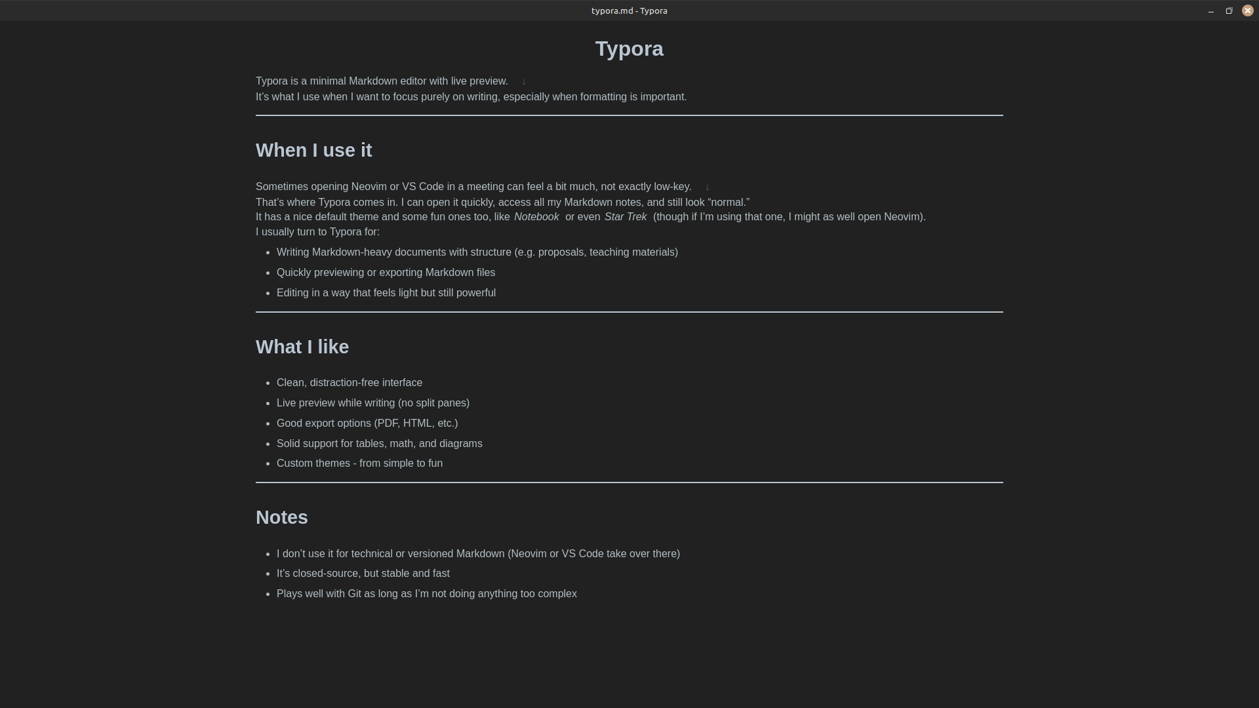1259x708 pixels.
Task: Click the 'Notes' heading
Action: click(x=282, y=517)
